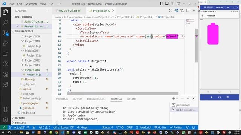
Task: Open Explorer views and more actions ellipsis
Action: tap(47, 11)
